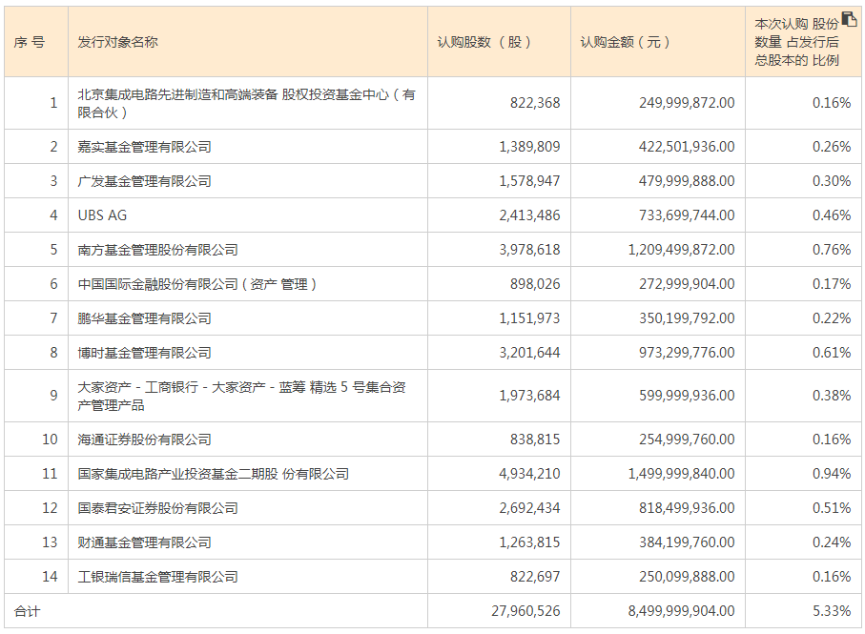Click amount 384,199,760.00
The image size is (865, 634).
(687, 542)
